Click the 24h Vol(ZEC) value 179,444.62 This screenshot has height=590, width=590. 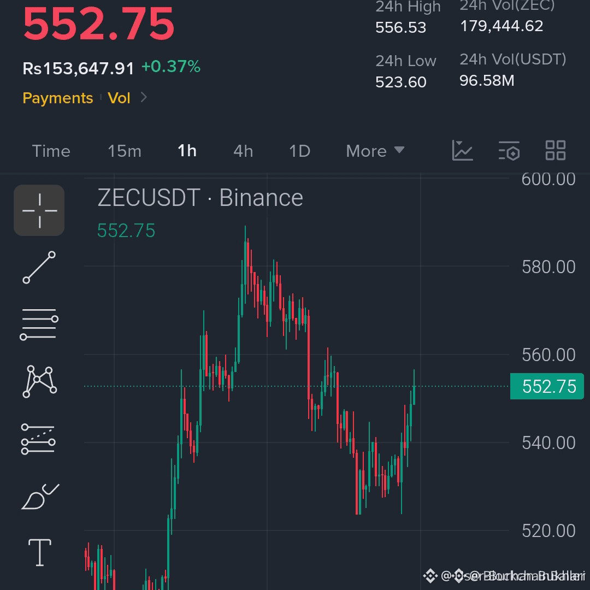point(501,26)
